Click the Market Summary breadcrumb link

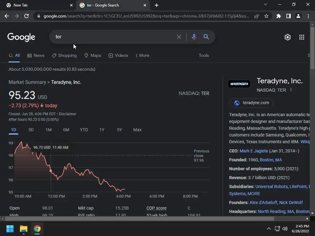point(27,82)
